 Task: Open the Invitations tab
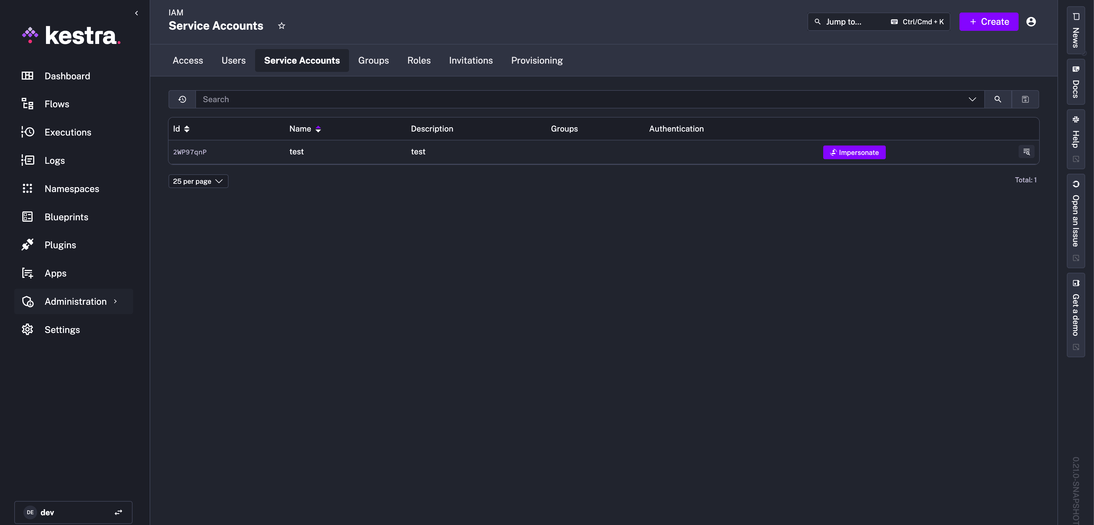tap(470, 60)
